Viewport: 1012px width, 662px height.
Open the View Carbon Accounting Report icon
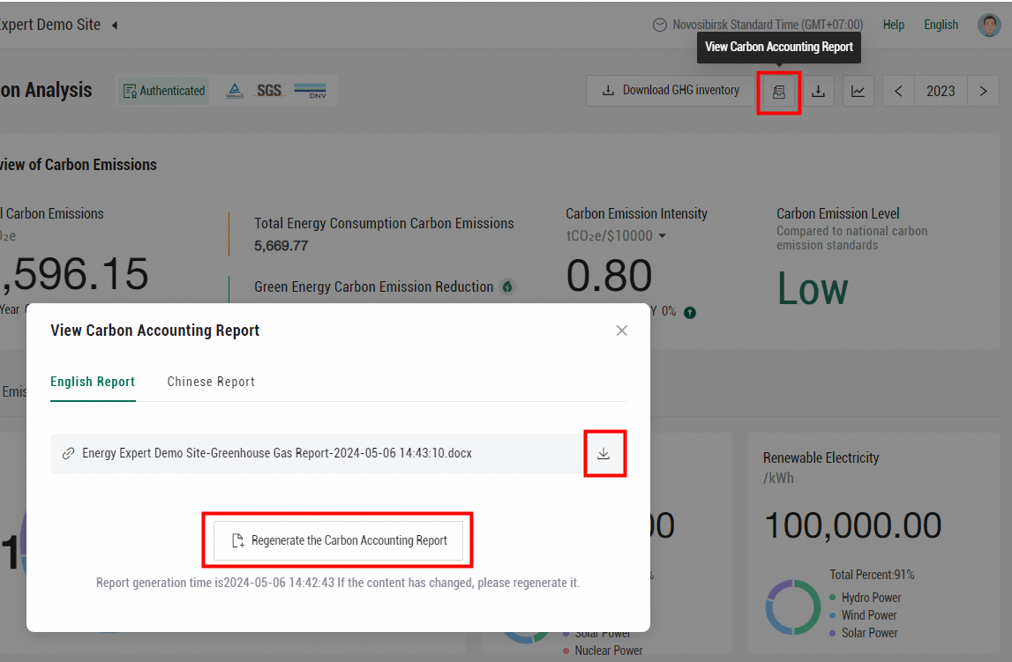point(779,92)
